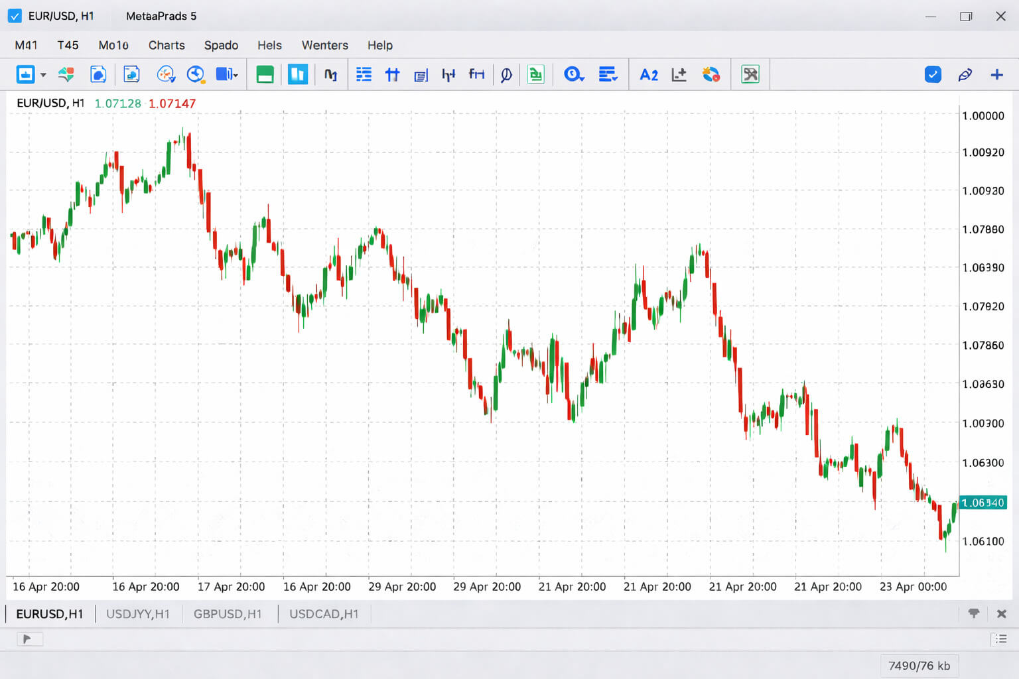Click the period separators fH icon
Viewport: 1019px width, 679px height.
pyautogui.click(x=476, y=74)
